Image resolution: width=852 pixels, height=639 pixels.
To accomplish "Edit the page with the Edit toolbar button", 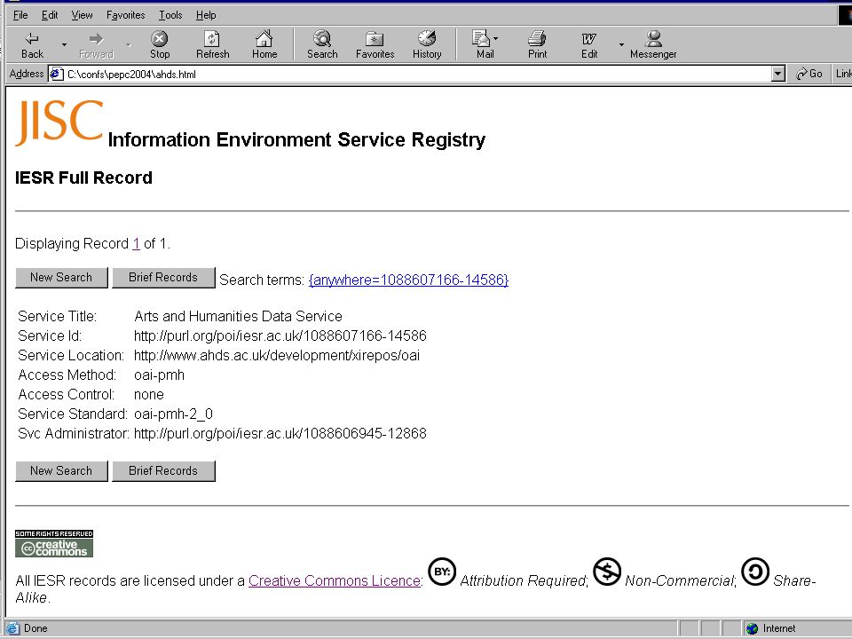I will [589, 45].
